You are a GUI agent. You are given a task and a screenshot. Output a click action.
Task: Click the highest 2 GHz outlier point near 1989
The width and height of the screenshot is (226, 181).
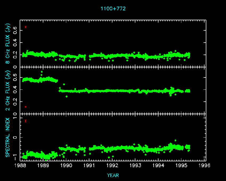tap(42, 72)
